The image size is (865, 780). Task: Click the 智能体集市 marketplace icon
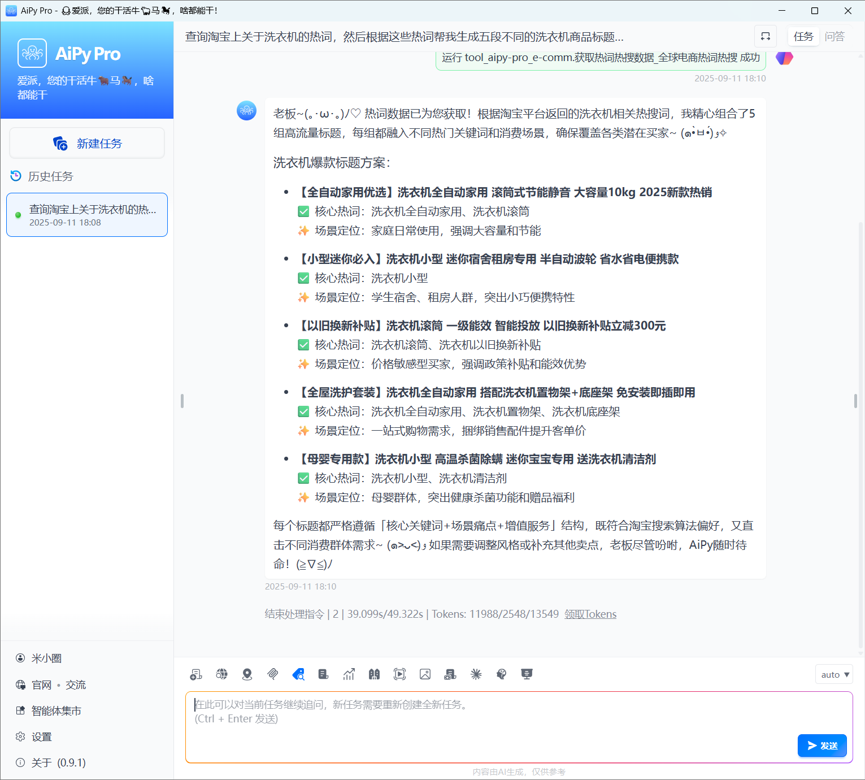click(x=20, y=710)
